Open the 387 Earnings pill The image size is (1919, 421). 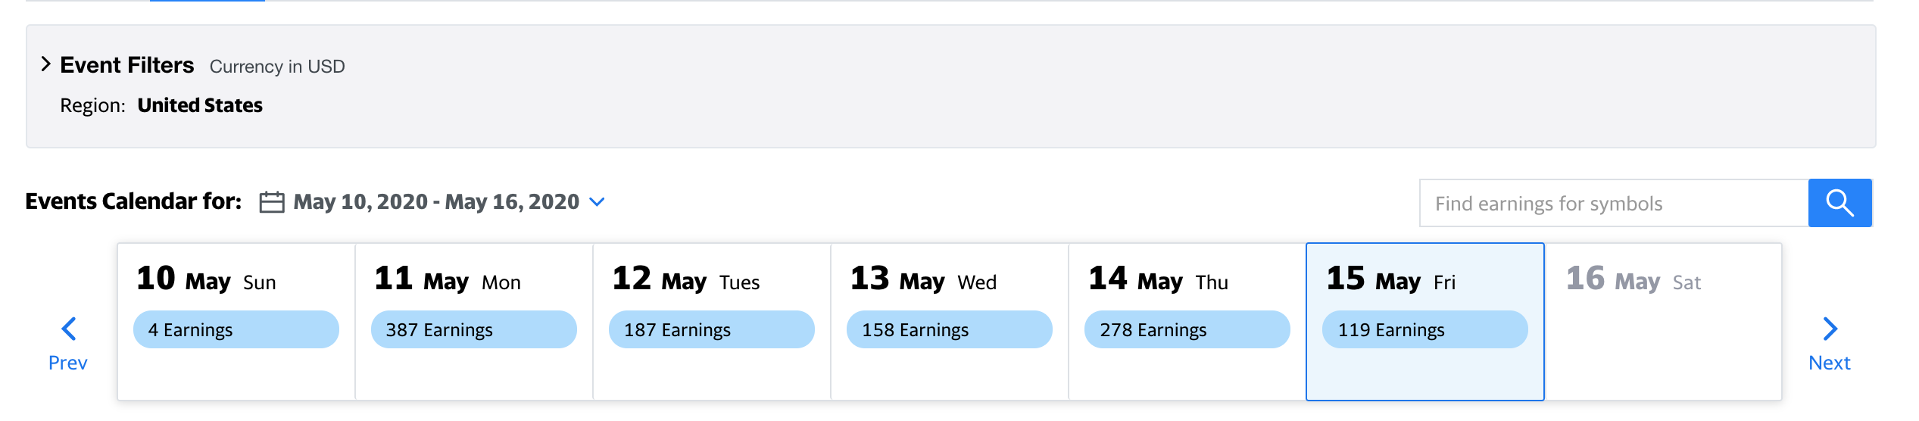473,329
